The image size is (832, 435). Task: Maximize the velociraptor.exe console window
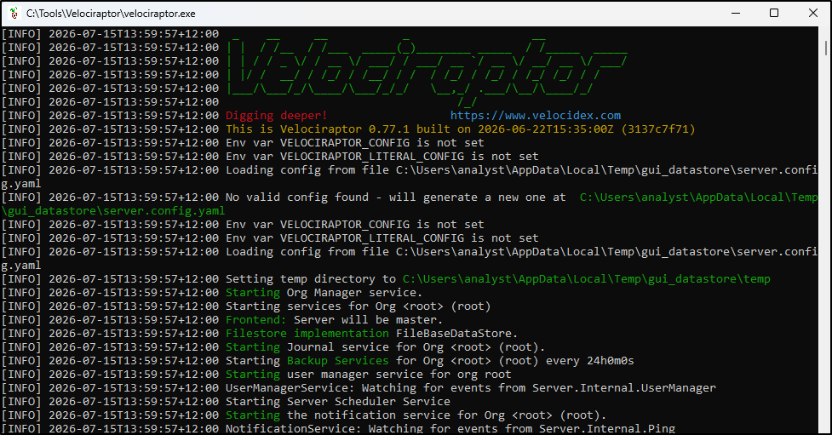coord(774,14)
